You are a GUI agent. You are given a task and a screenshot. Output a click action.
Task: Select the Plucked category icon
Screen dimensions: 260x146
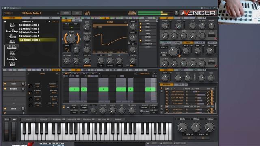point(12,36)
